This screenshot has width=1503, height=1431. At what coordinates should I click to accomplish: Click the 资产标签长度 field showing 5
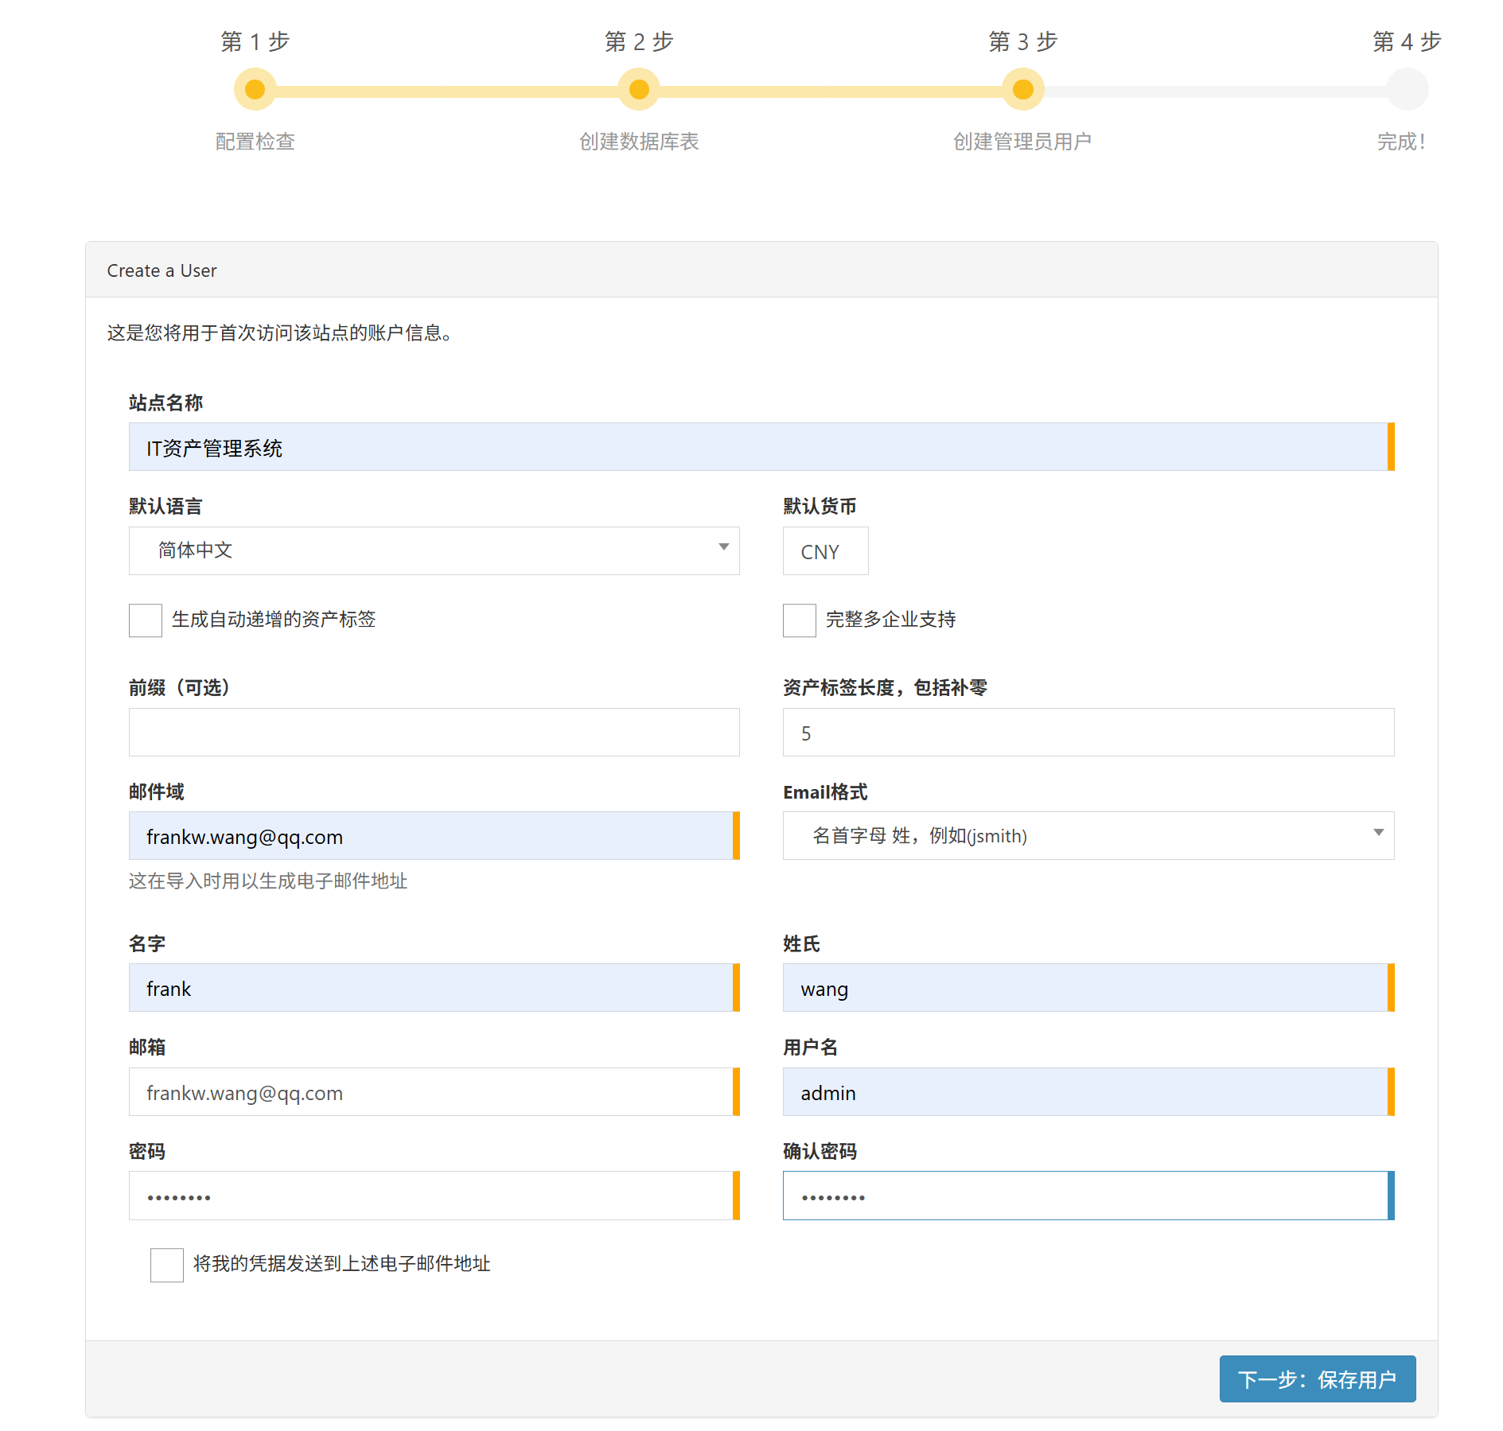tap(1088, 732)
